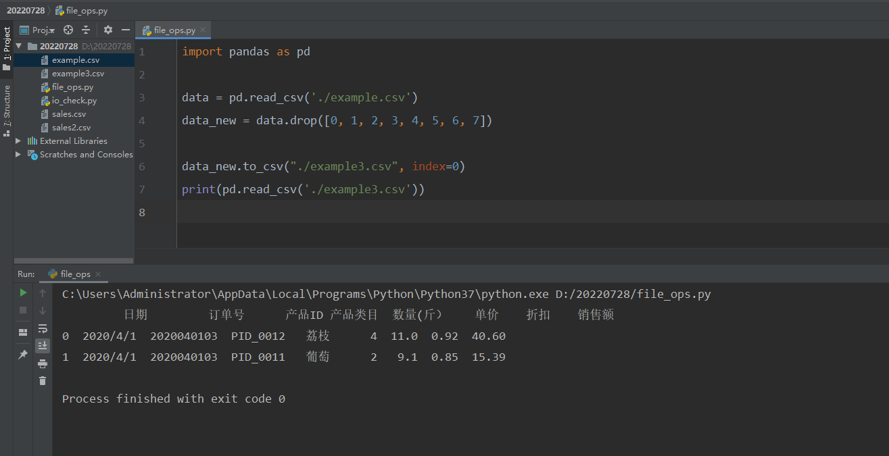Click the Project panel horizontal scrollbar
This screenshot has width=889, height=456.
[x=73, y=261]
